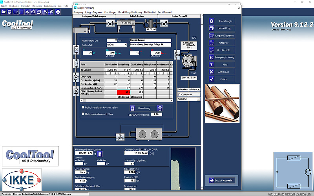This screenshot has width=314, height=196.
Task: Enable Rohrdimensionen konstant halten checkbox
Action: [x=82, y=107]
